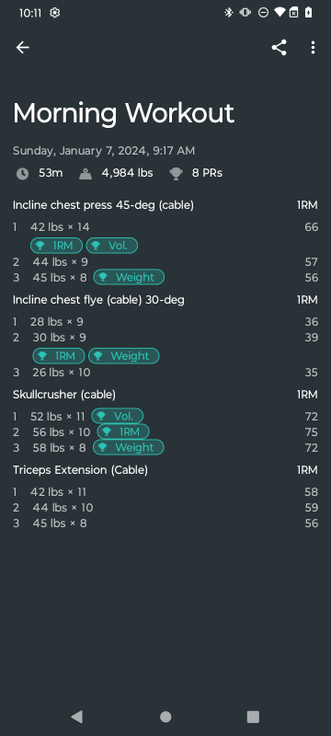
Task: Tap Android recent apps square button
Action: (253, 717)
